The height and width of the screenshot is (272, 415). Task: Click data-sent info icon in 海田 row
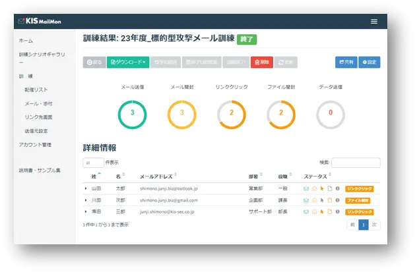pos(337,212)
